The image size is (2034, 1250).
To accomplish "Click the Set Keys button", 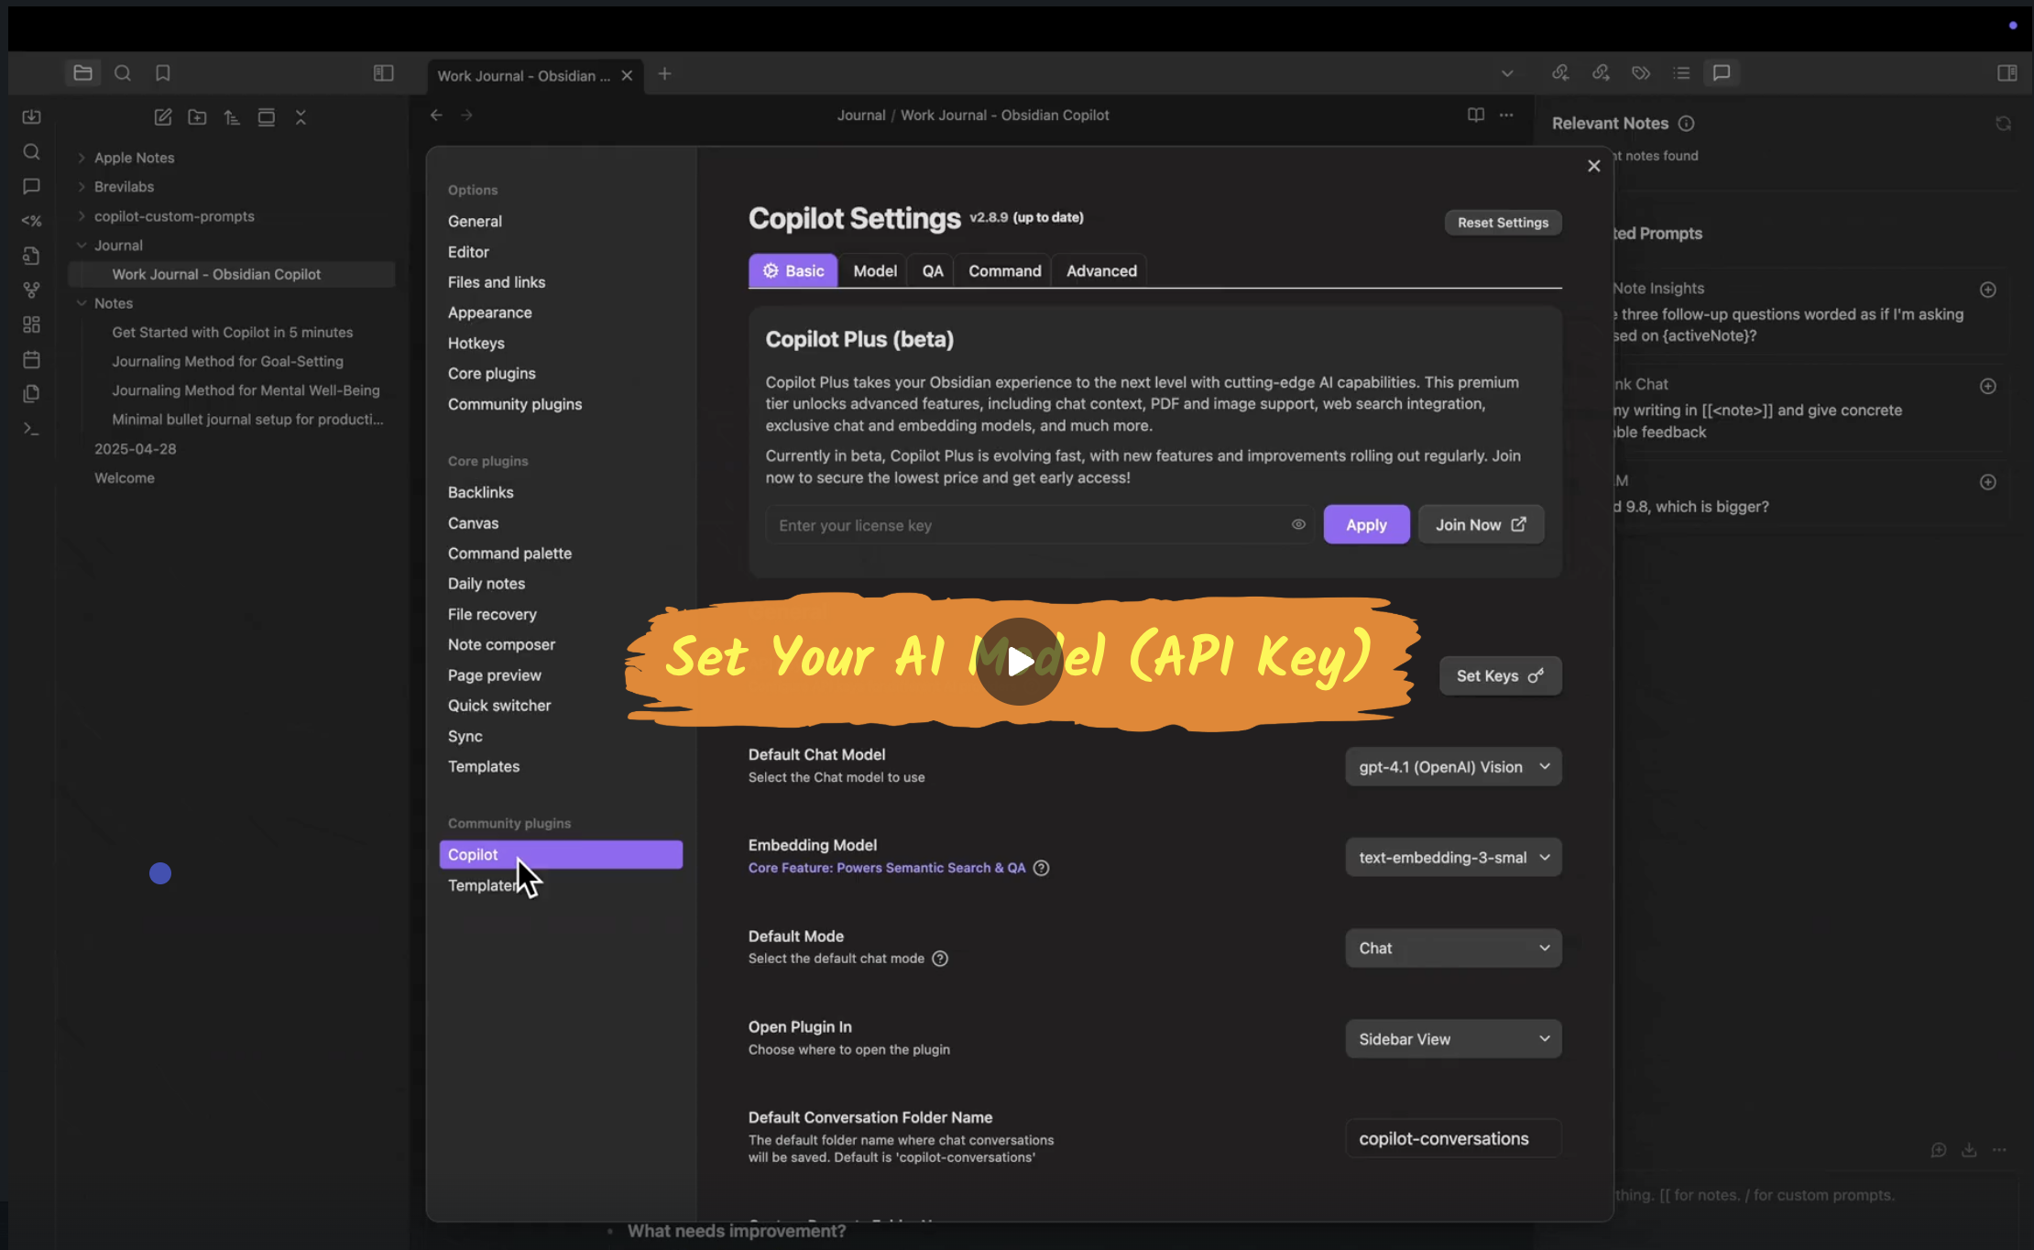I will [x=1500, y=676].
